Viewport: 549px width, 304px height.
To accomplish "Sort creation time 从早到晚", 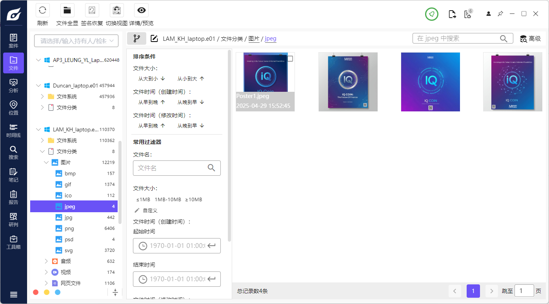I will 151,102.
